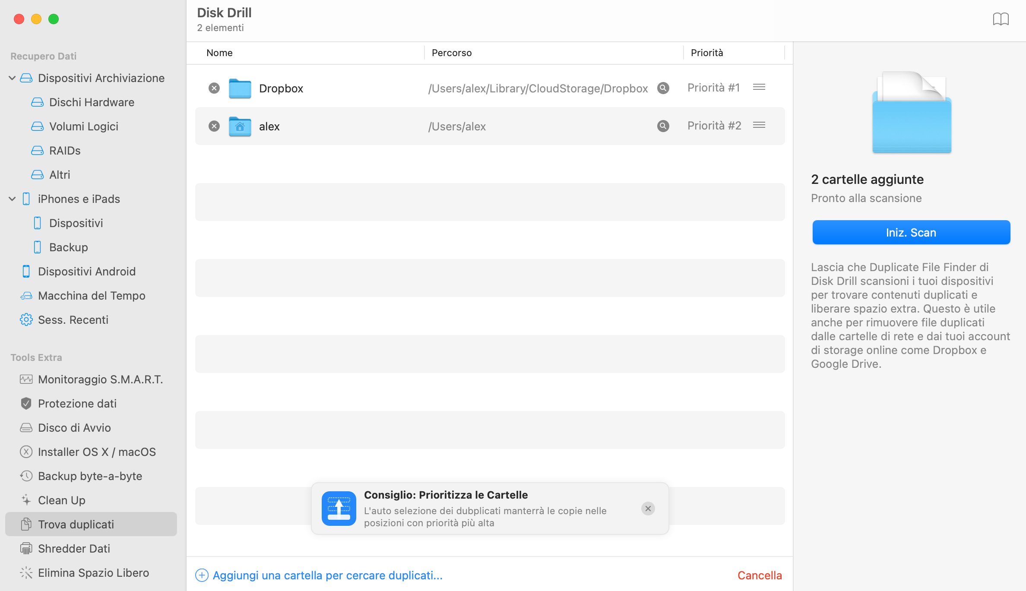Click the Shredder Dati icon
Image resolution: width=1026 pixels, height=591 pixels.
(26, 549)
